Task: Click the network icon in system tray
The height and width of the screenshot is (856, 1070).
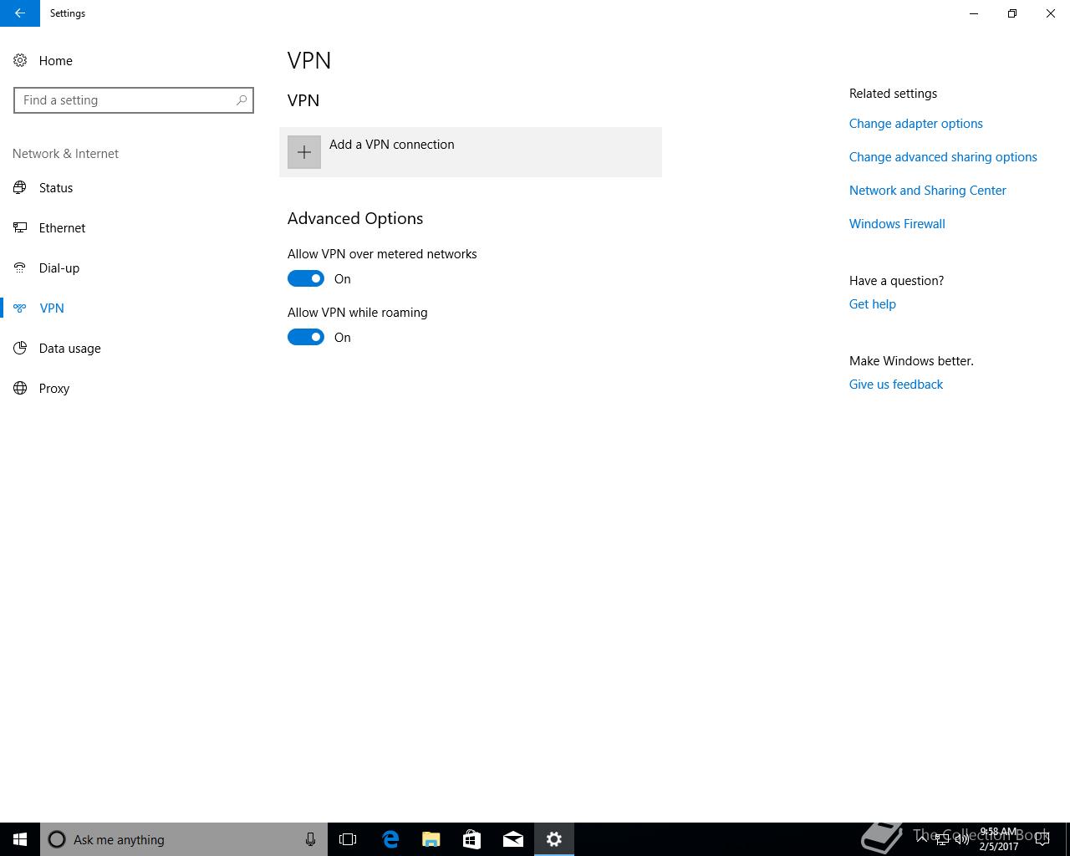Action: point(942,839)
